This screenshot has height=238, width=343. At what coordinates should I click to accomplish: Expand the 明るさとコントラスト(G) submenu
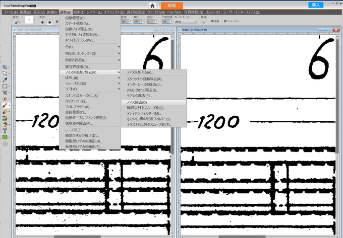pos(90,53)
